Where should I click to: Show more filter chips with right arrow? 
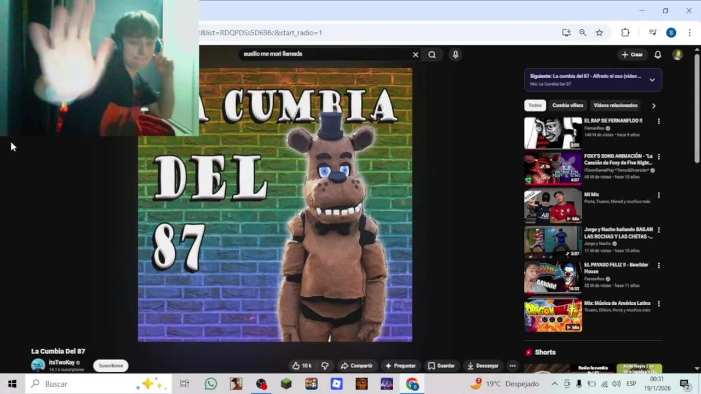click(653, 106)
